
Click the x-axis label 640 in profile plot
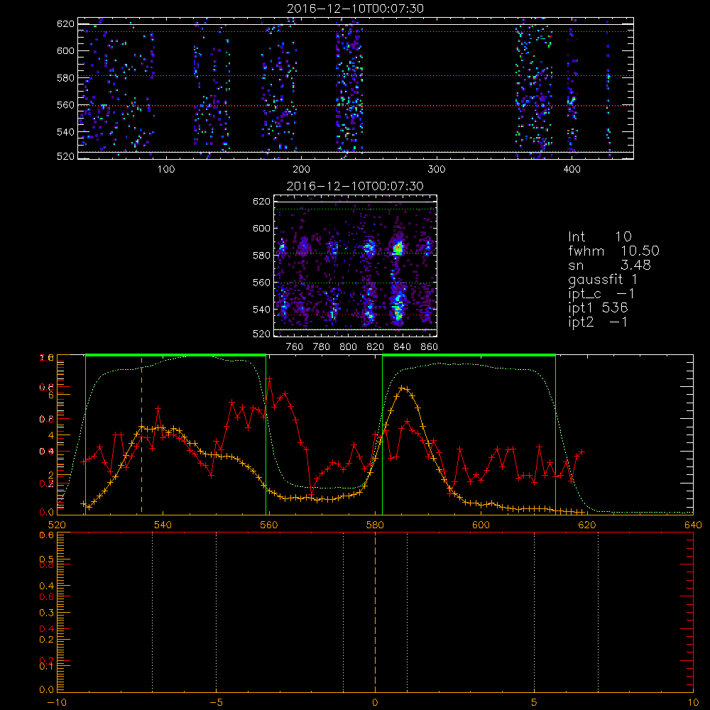pos(693,525)
